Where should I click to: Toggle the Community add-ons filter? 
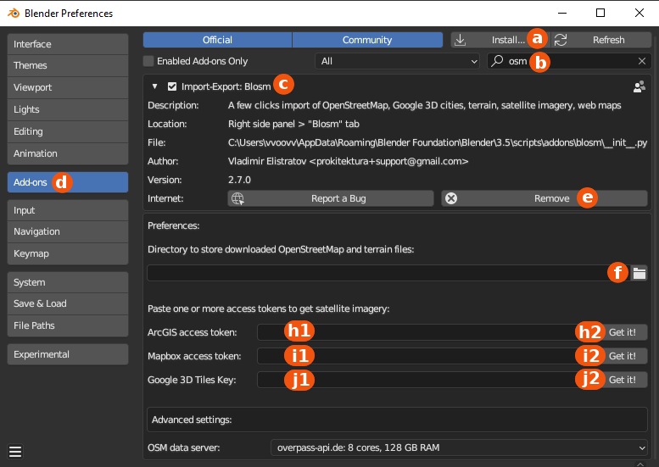[x=367, y=40]
